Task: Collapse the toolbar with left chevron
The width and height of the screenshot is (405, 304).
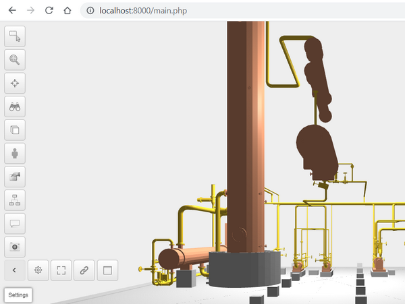Action: [x=14, y=270]
